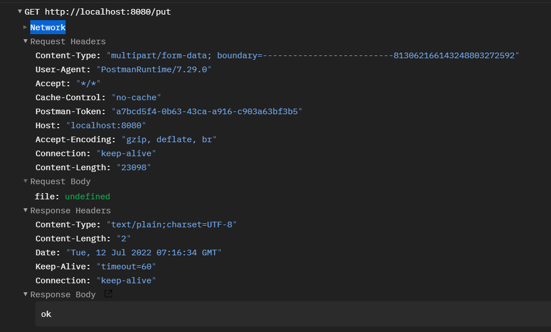Click the multipart/form-data Content-Type value
551x332 pixels.
tap(313, 55)
